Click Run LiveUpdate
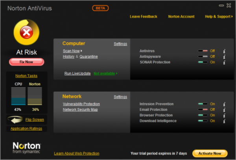 pos(77,74)
